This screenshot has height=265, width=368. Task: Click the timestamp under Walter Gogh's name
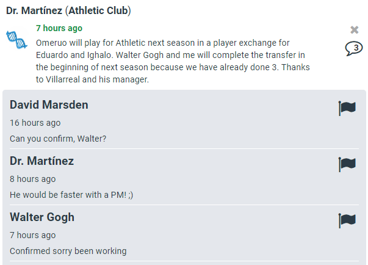32,235
